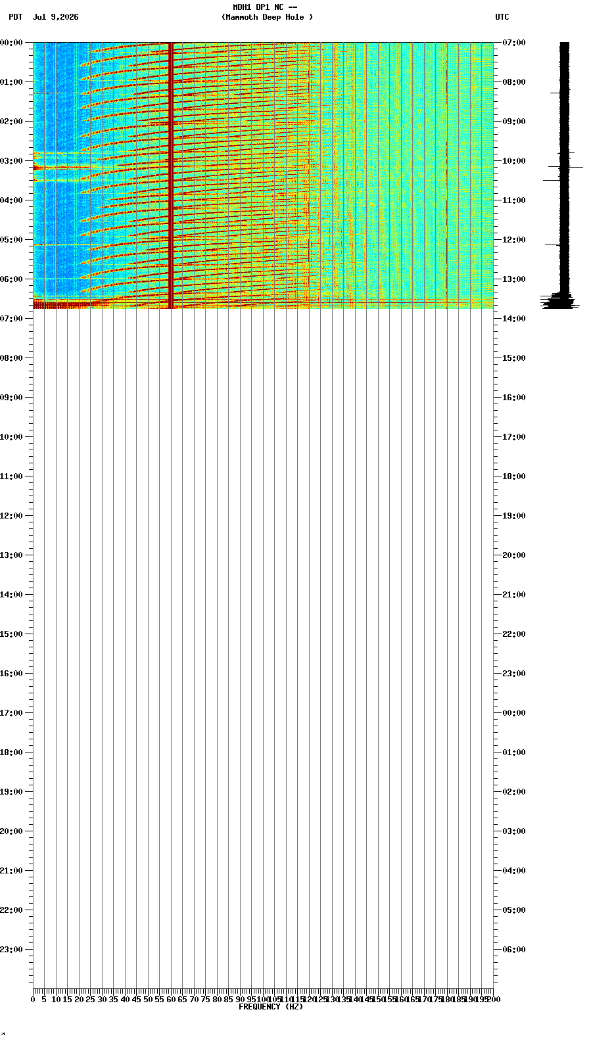Choose the 23:00 UTC time label
Viewport: 593px width, 1041px height.
pos(513,674)
